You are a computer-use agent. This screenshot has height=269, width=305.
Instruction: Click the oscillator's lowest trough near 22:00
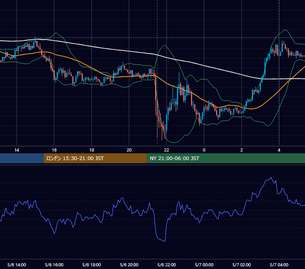165,241
